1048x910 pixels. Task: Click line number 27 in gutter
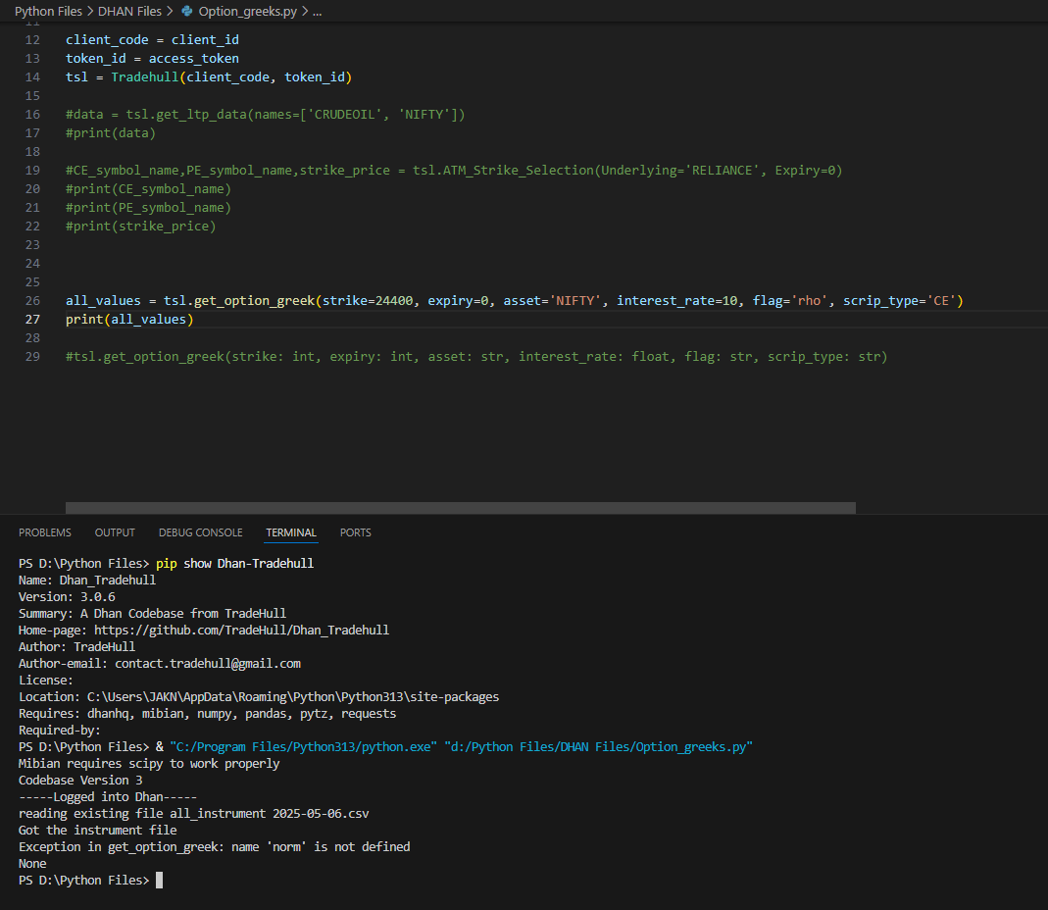click(x=32, y=320)
